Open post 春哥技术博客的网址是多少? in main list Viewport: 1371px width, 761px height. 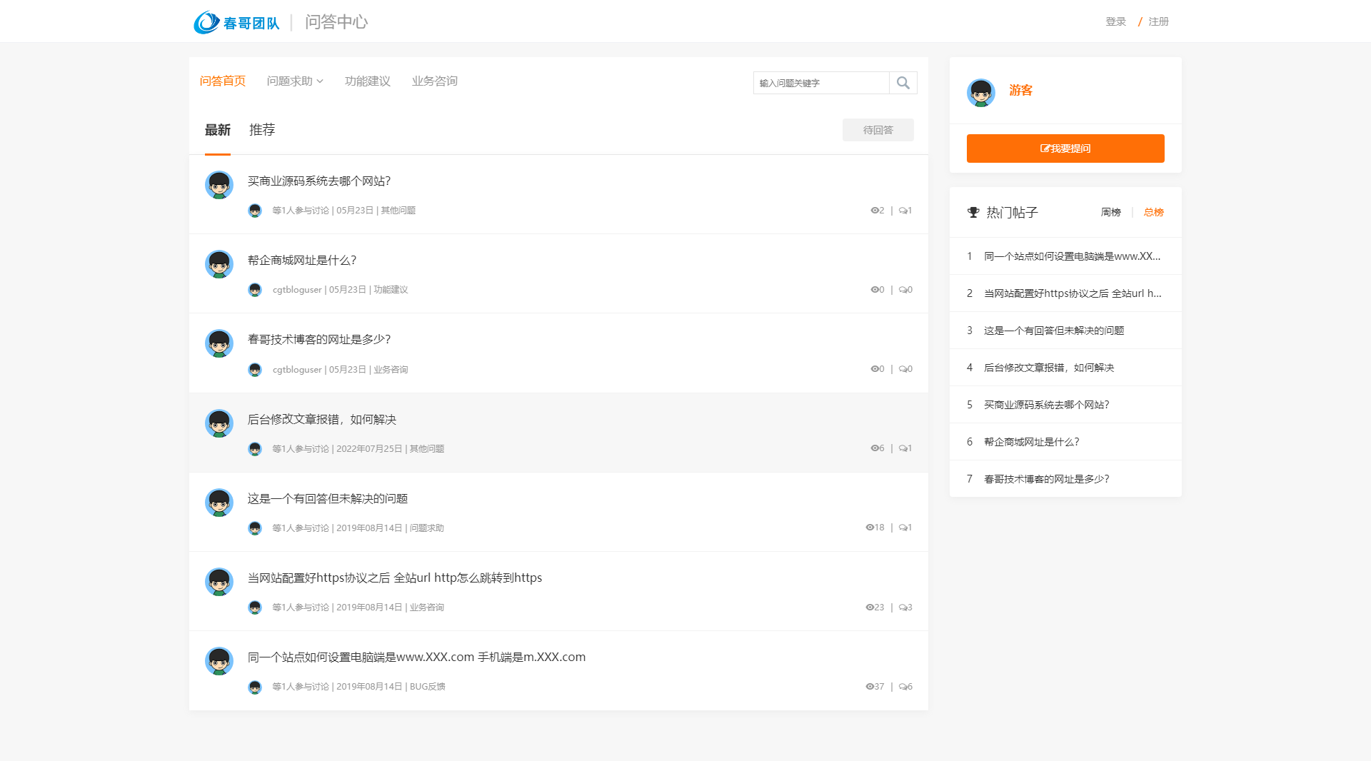click(319, 340)
